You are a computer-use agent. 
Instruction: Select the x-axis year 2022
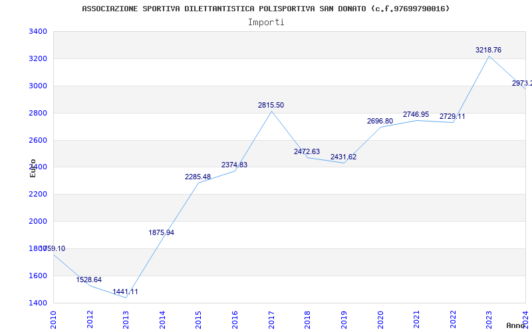[x=453, y=319]
